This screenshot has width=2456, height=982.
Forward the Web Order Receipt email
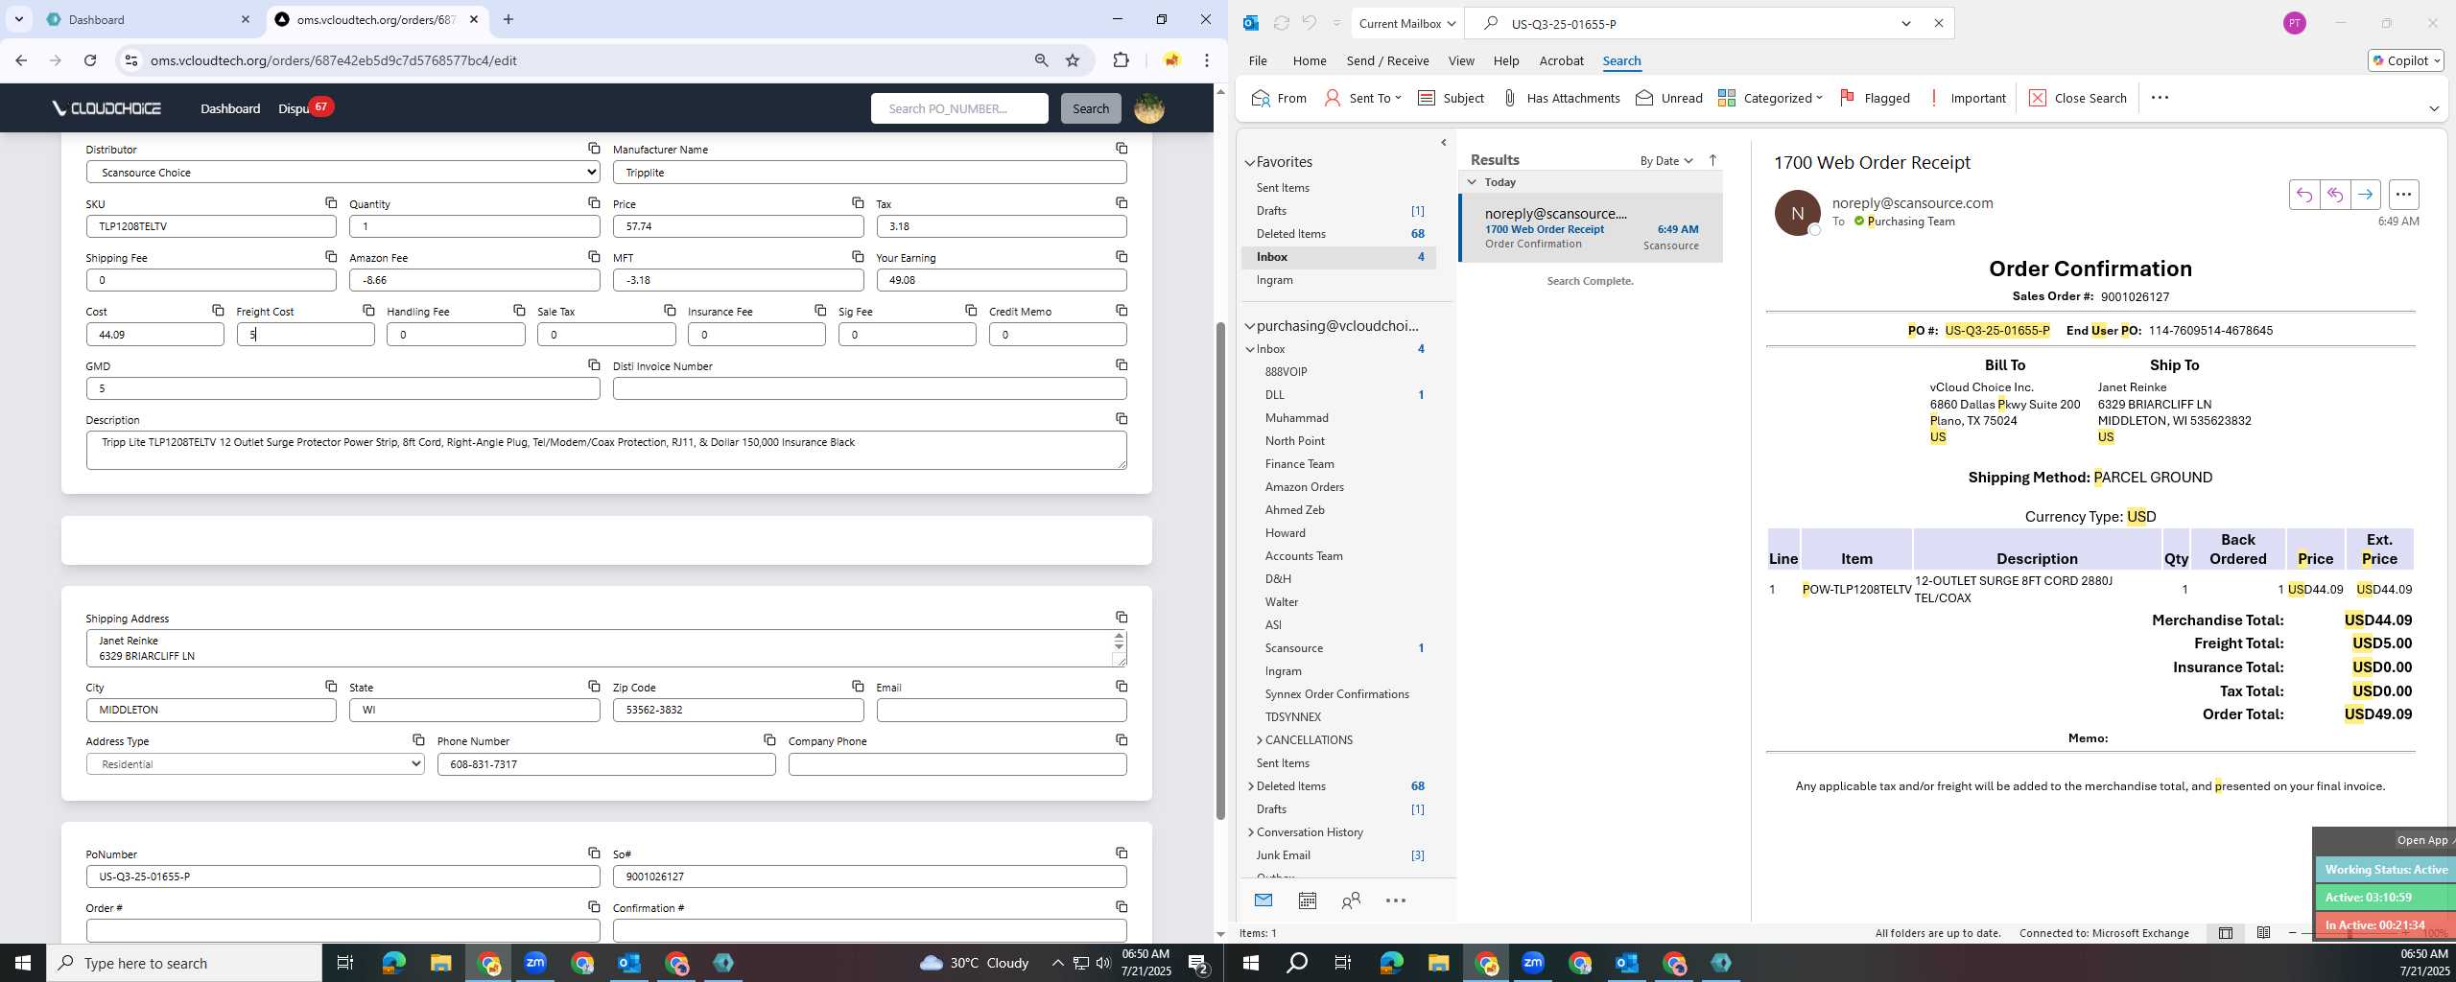tap(2366, 195)
